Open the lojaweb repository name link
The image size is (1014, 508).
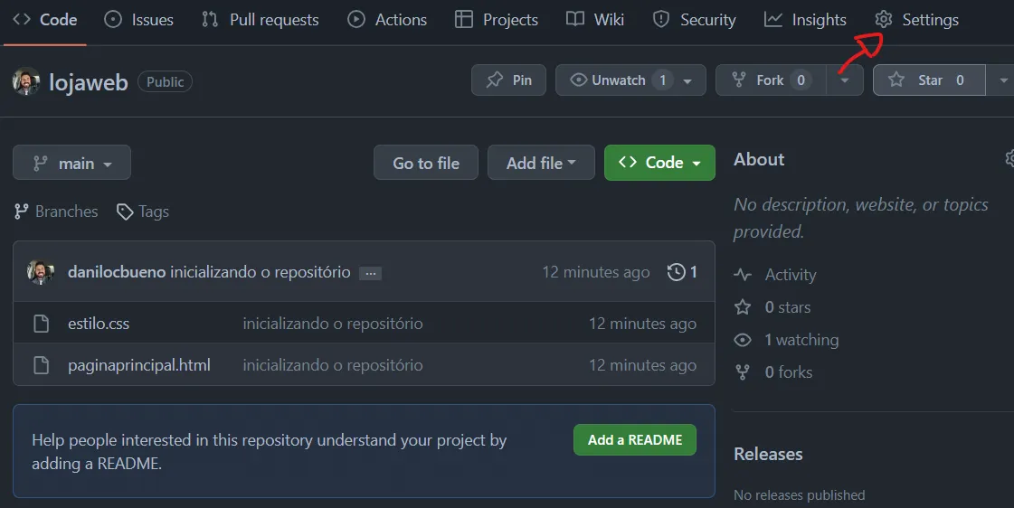pyautogui.click(x=89, y=82)
